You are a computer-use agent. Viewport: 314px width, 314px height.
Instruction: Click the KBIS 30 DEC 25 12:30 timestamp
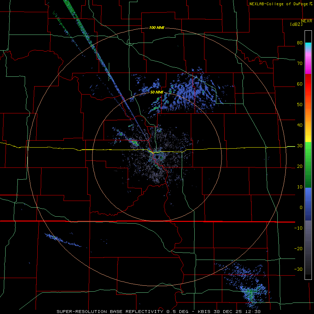point(229,312)
